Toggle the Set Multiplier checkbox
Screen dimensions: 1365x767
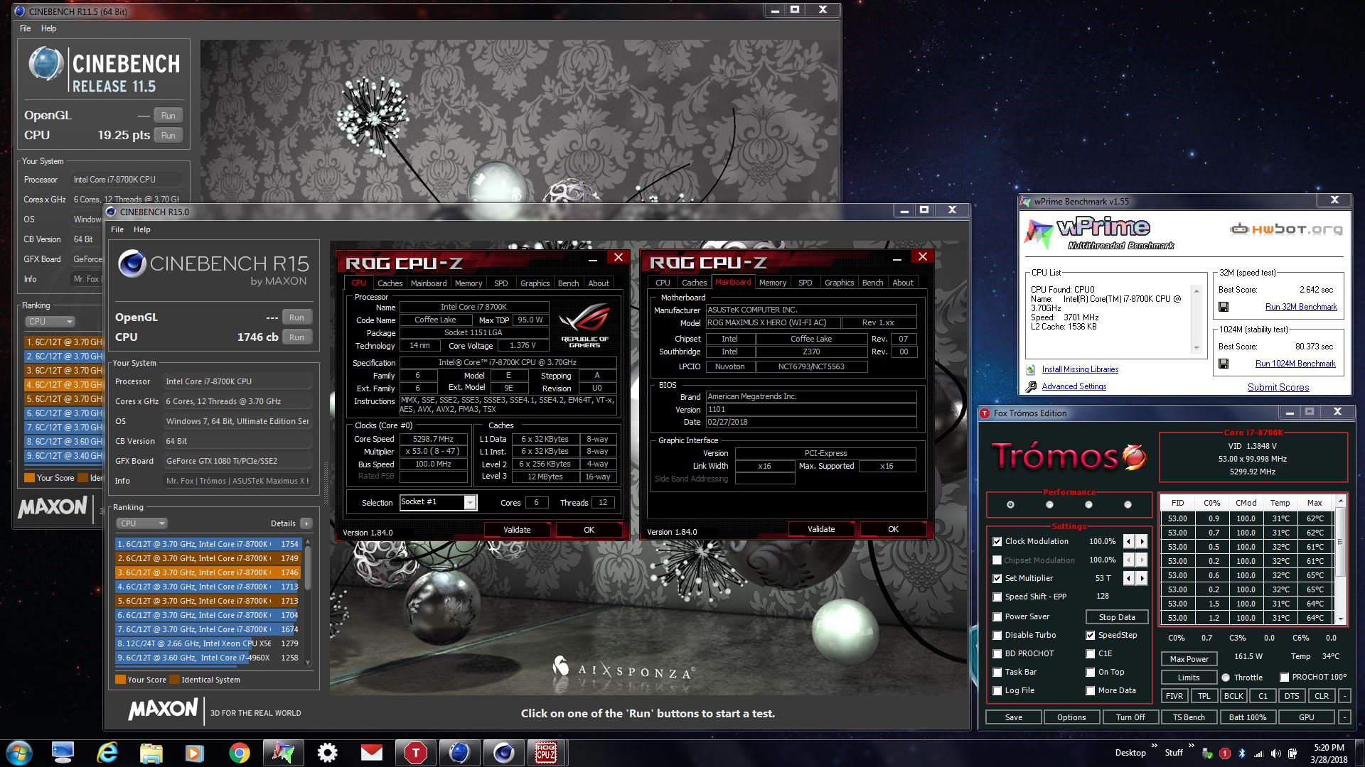click(997, 578)
